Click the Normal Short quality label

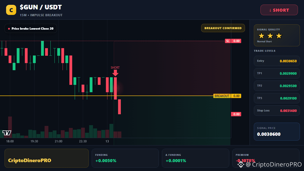(264, 42)
